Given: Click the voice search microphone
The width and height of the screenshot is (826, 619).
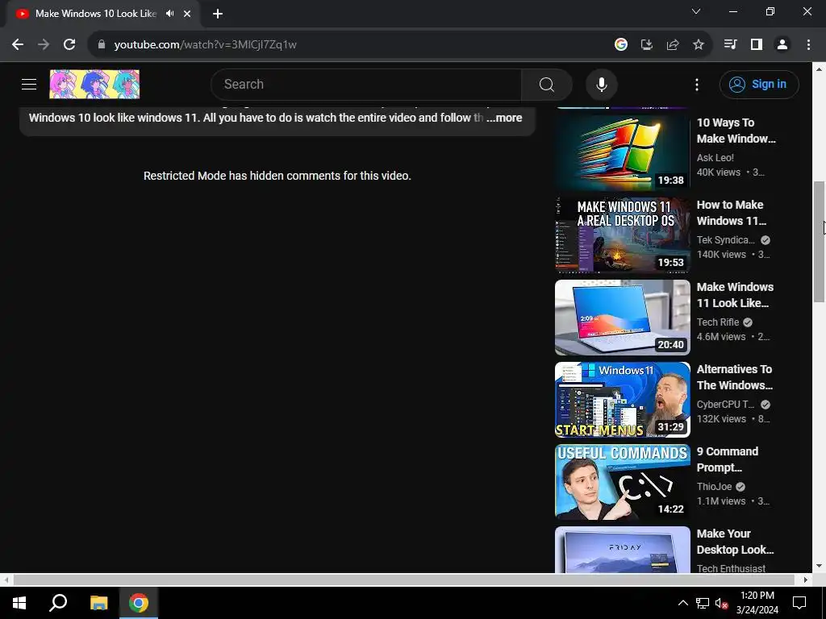Looking at the screenshot, I should click(x=602, y=84).
